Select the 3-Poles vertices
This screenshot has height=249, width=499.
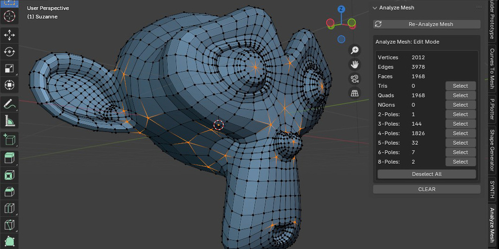pyautogui.click(x=460, y=124)
